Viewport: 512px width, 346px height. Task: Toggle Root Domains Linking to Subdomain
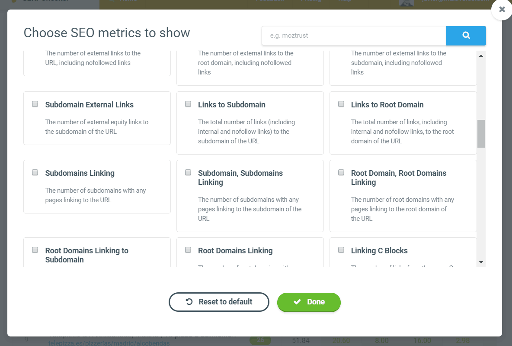pyautogui.click(x=35, y=250)
